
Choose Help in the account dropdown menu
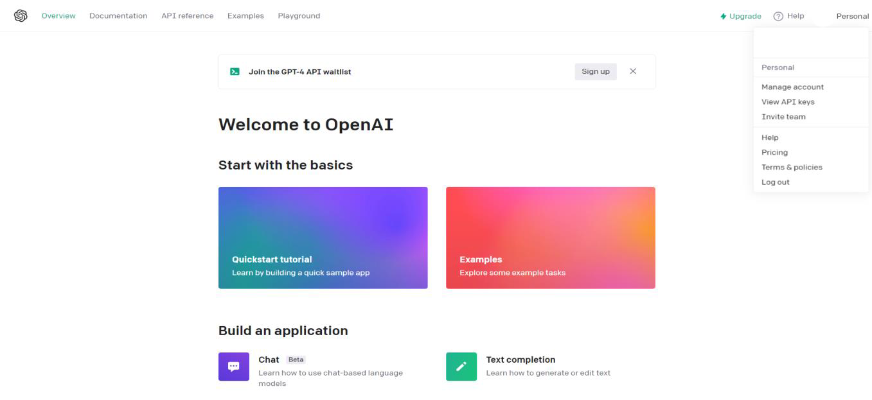[770, 137]
